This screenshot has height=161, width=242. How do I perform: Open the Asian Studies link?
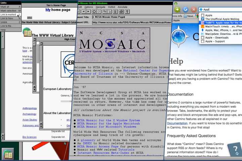pyautogui.click(x=30, y=120)
